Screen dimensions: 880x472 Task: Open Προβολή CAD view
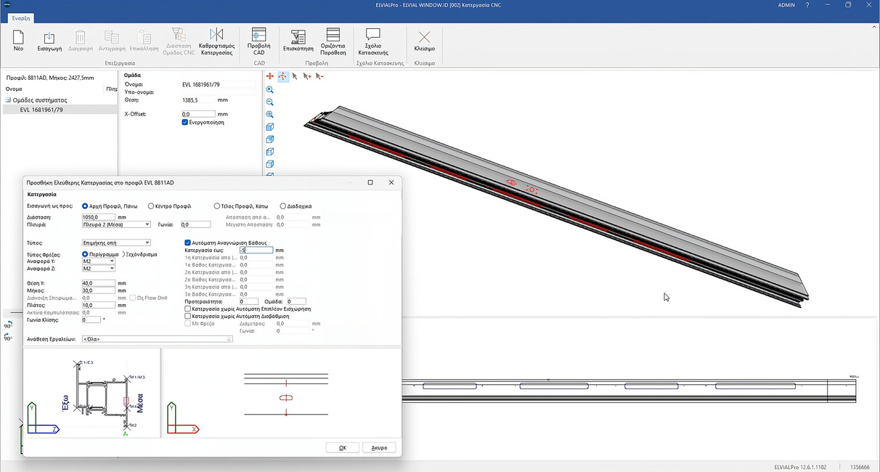click(x=259, y=41)
